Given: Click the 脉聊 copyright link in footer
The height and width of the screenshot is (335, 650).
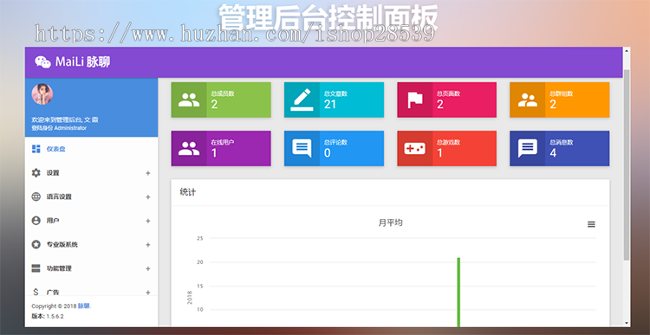Looking at the screenshot, I should pyautogui.click(x=84, y=306).
